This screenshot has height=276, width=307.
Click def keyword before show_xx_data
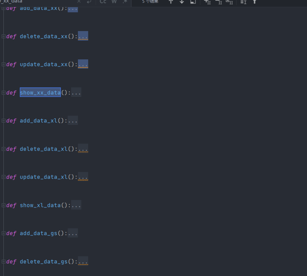coord(11,93)
